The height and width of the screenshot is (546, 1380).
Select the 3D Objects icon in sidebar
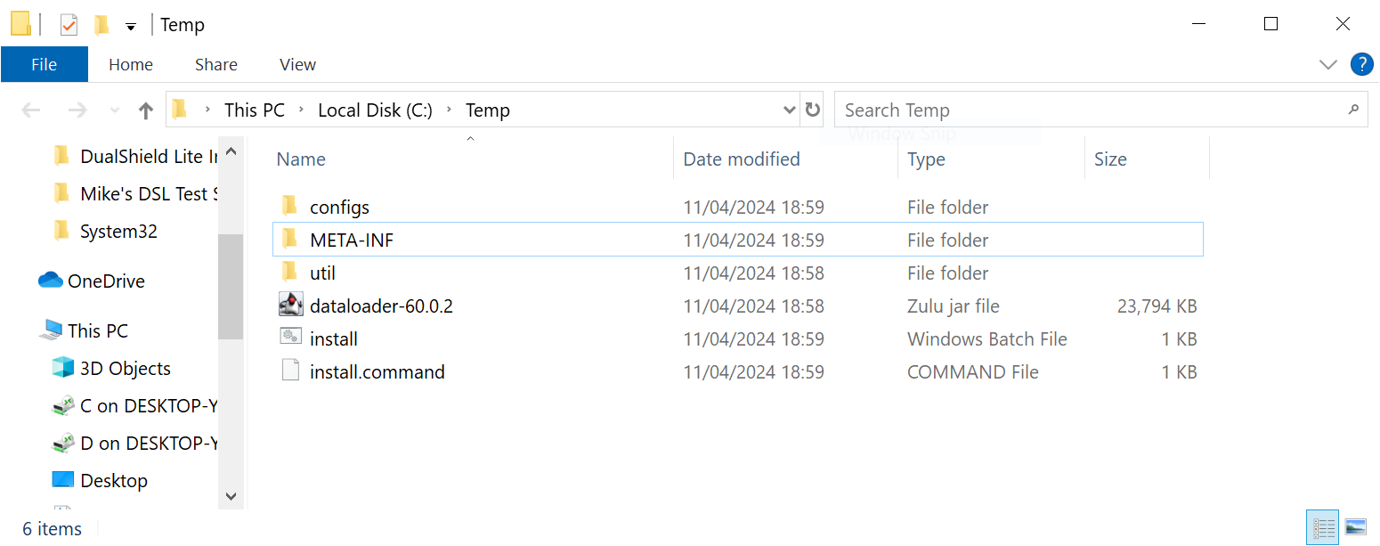[62, 368]
